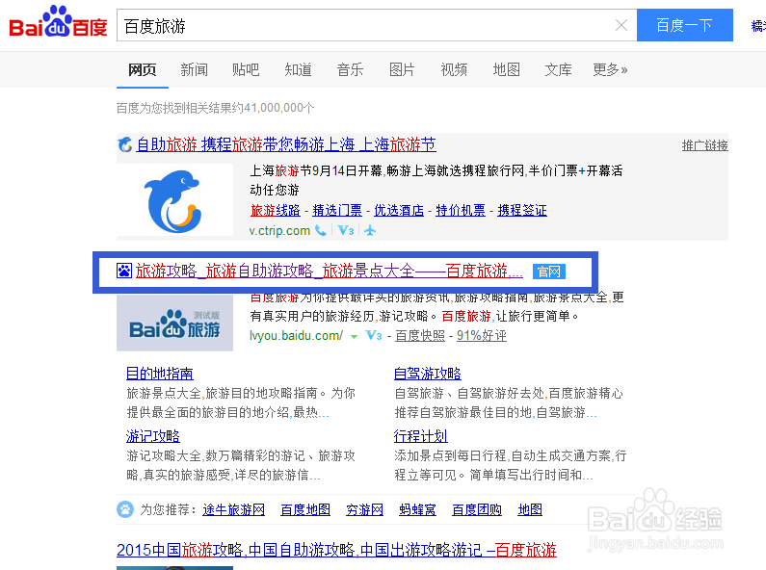Open the 自驾游攻略 link
This screenshot has height=570, width=766.
[x=428, y=374]
